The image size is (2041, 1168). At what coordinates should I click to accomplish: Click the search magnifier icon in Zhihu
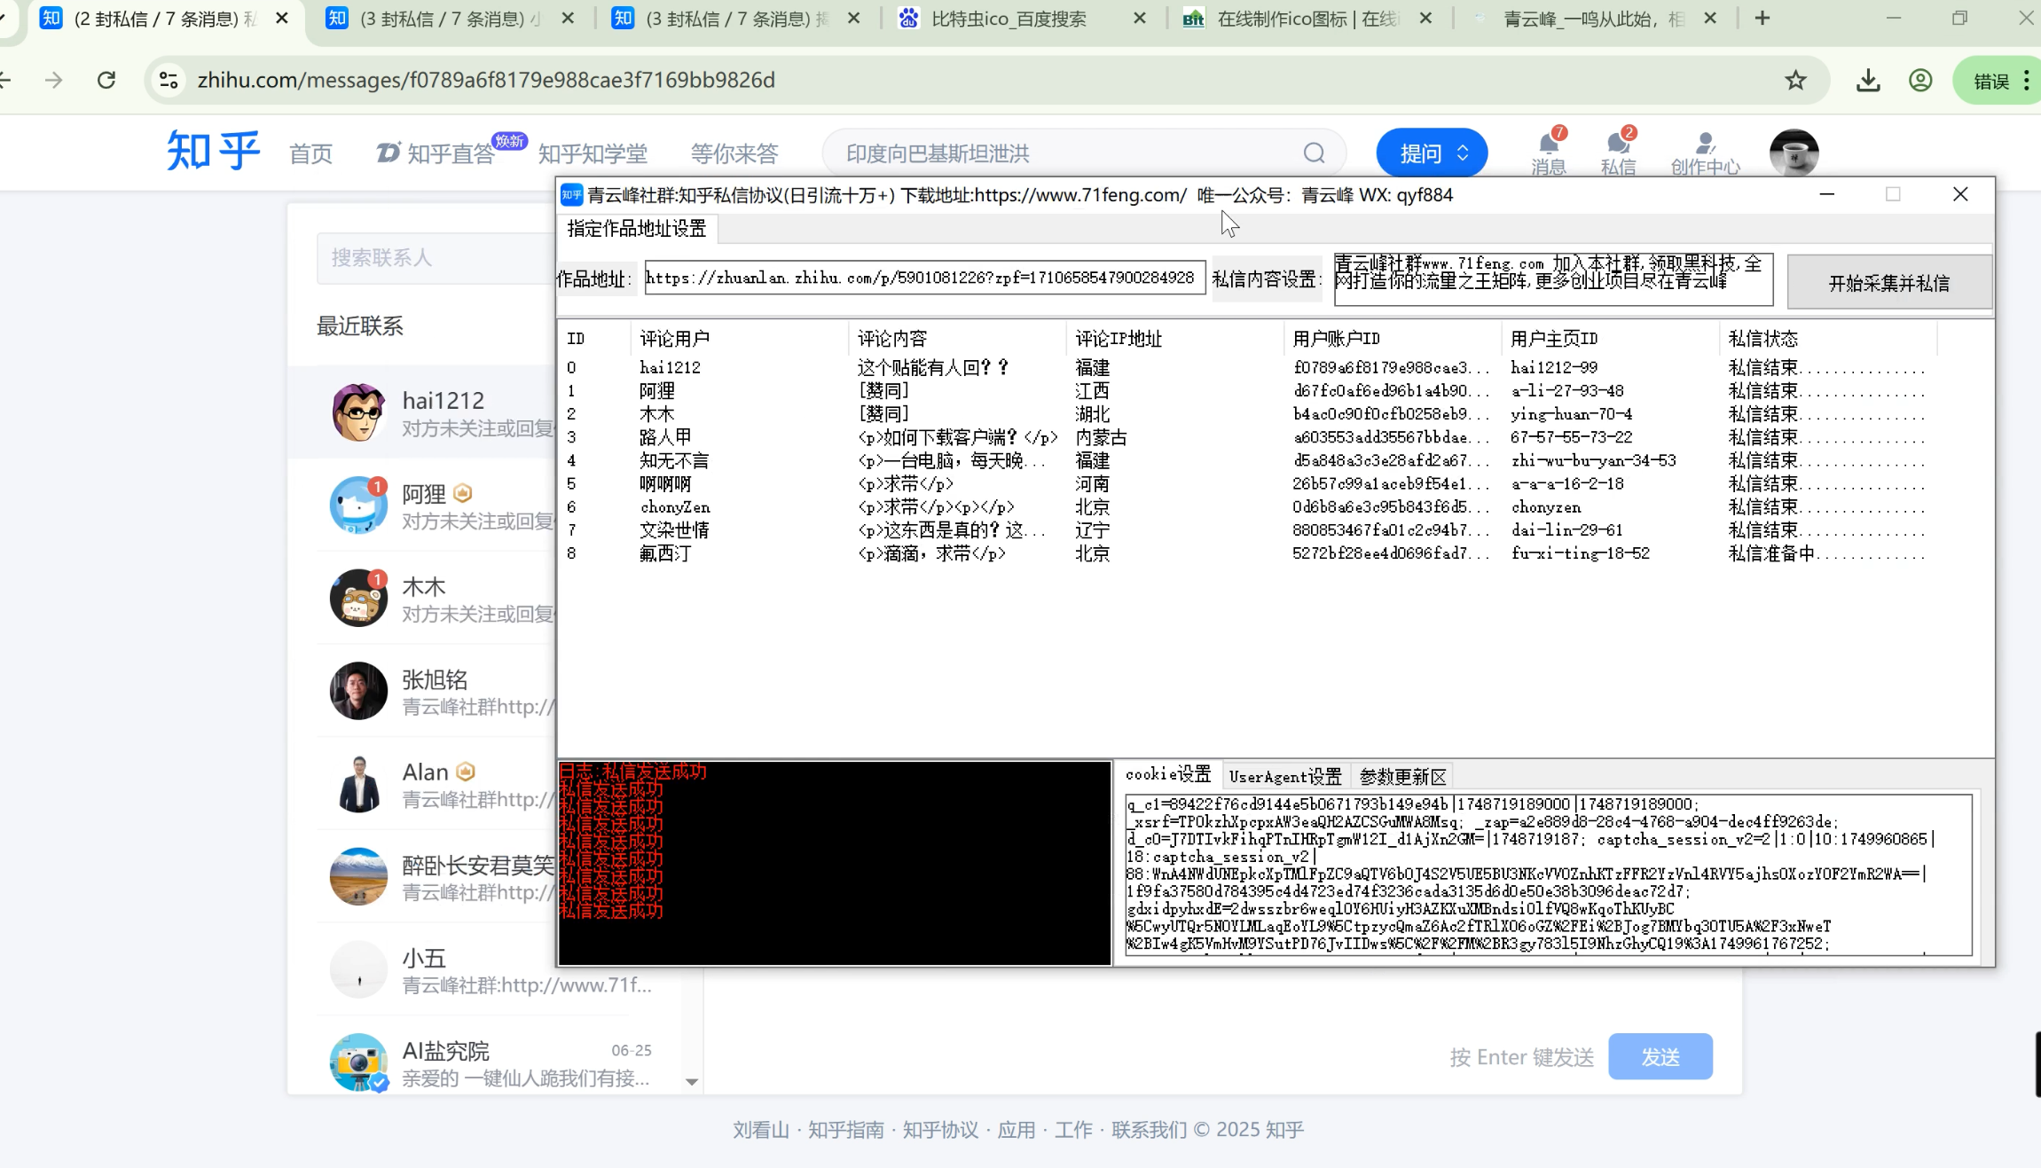[1314, 153]
